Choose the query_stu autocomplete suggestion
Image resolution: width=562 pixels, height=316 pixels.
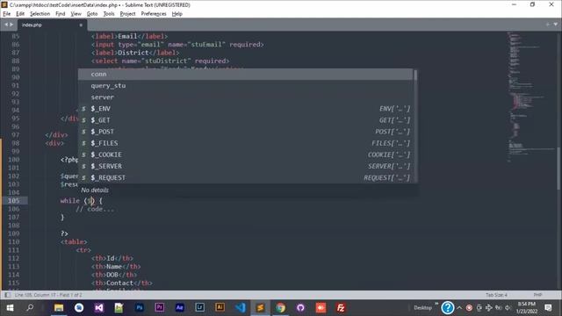click(246, 86)
